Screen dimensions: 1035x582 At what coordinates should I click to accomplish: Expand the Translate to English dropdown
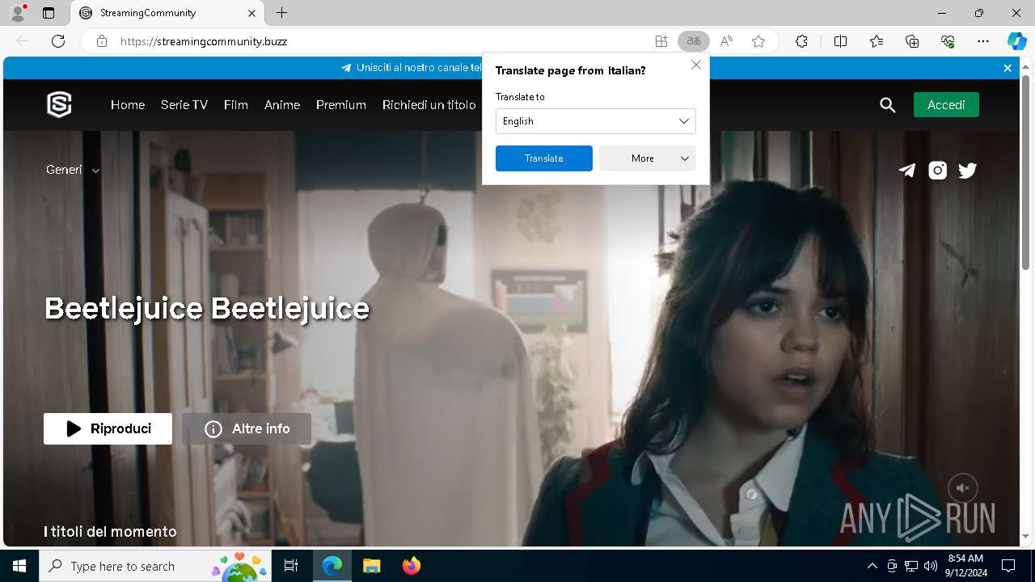(595, 121)
